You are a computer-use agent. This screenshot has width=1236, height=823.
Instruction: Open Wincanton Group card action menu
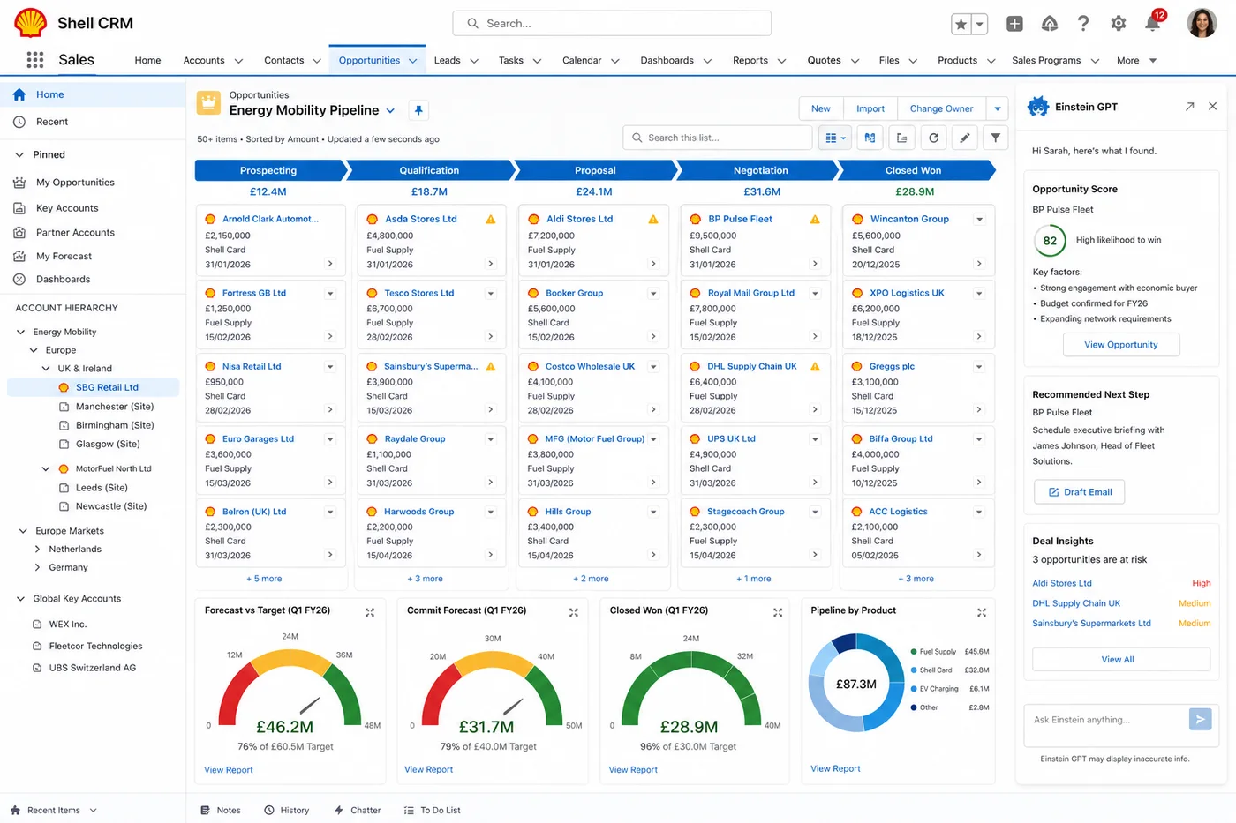(x=979, y=220)
